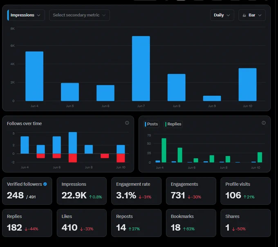Click the Engagement rate 3.1% card
The width and height of the screenshot is (278, 247).
(136, 191)
